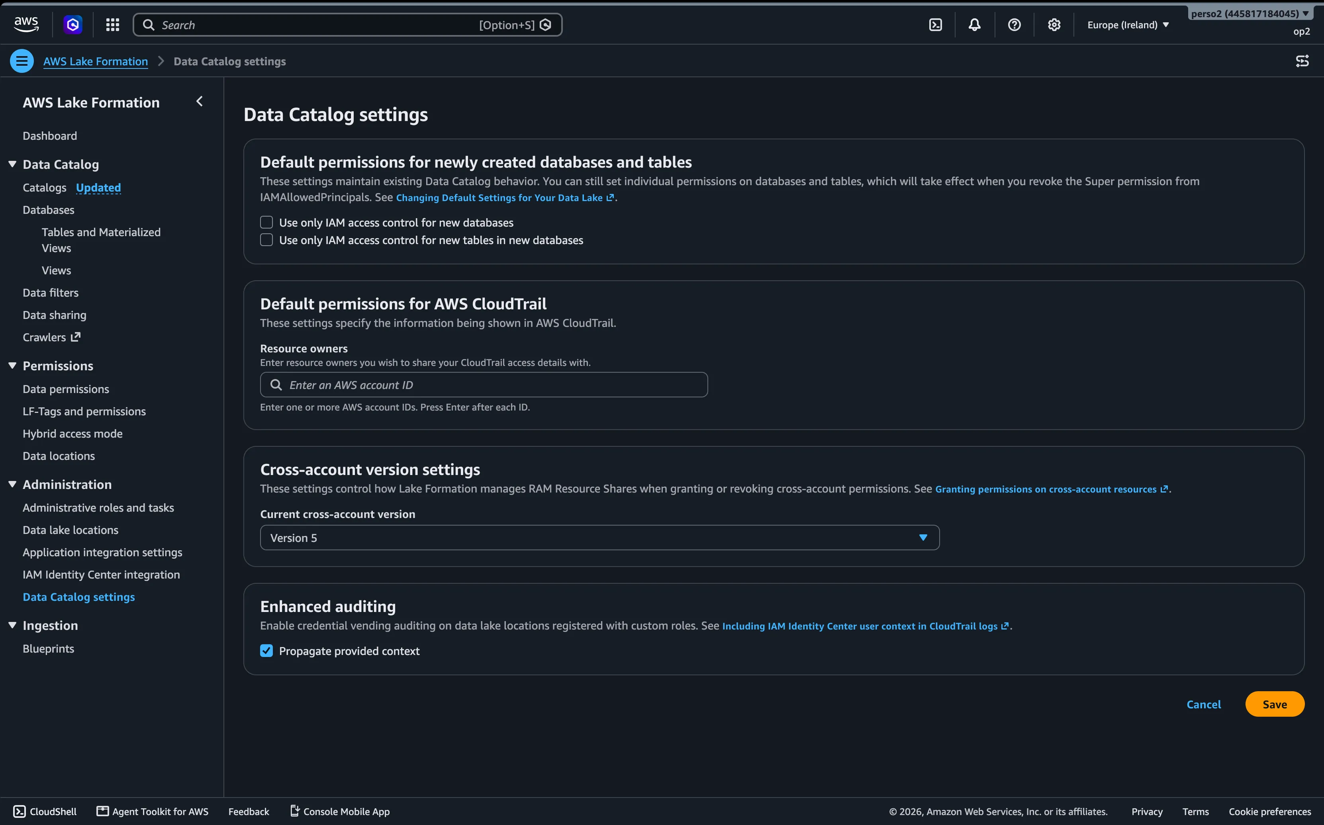This screenshot has width=1324, height=825.
Task: Open IAM Identity Center user context CloudTrail link
Action: click(x=866, y=626)
